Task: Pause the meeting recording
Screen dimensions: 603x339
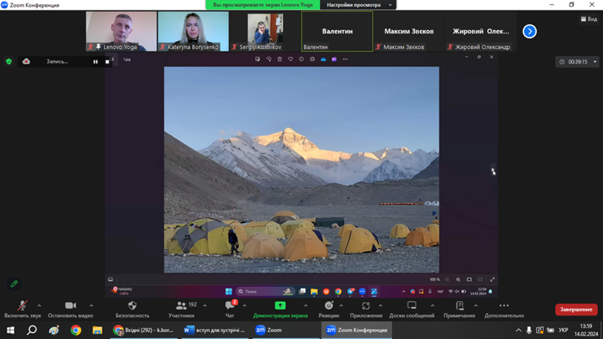Action: tap(95, 62)
